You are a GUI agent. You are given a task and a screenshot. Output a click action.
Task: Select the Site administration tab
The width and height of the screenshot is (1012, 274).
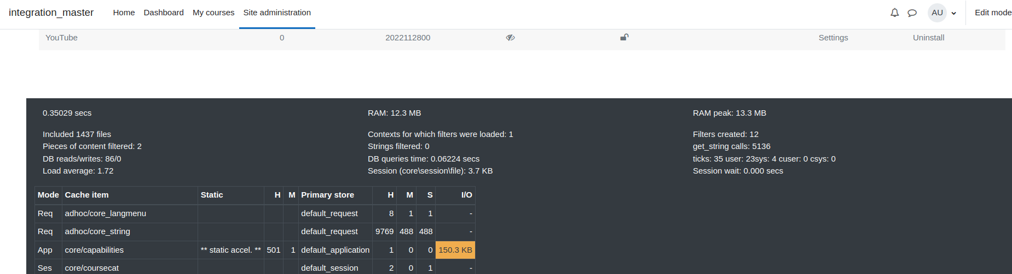277,13
